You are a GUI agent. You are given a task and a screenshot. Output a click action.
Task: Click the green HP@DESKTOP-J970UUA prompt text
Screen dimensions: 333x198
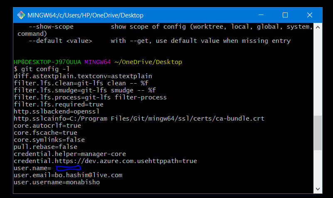(x=47, y=62)
